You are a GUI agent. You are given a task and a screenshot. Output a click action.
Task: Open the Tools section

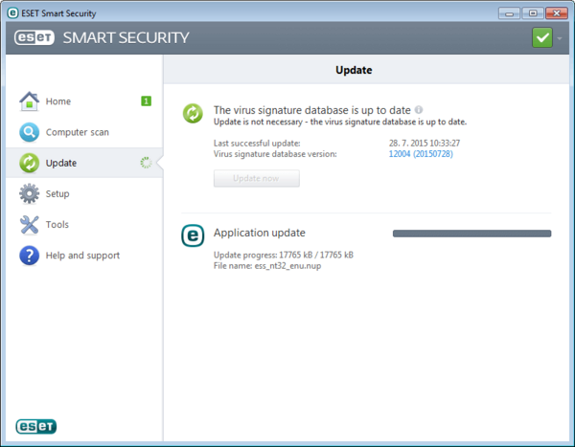tap(84, 224)
